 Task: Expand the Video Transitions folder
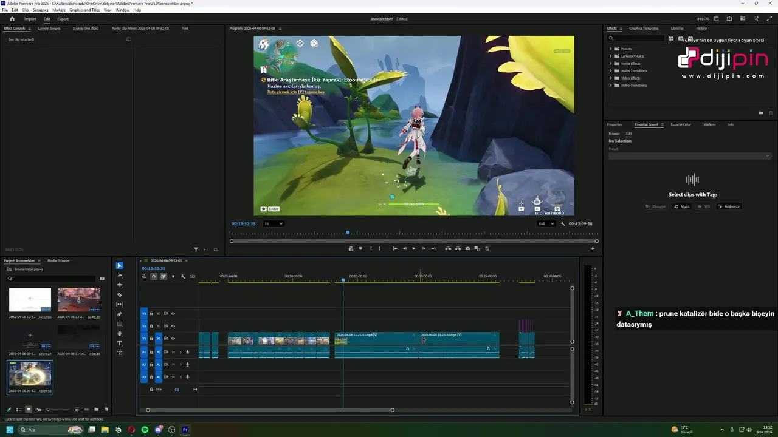point(611,85)
